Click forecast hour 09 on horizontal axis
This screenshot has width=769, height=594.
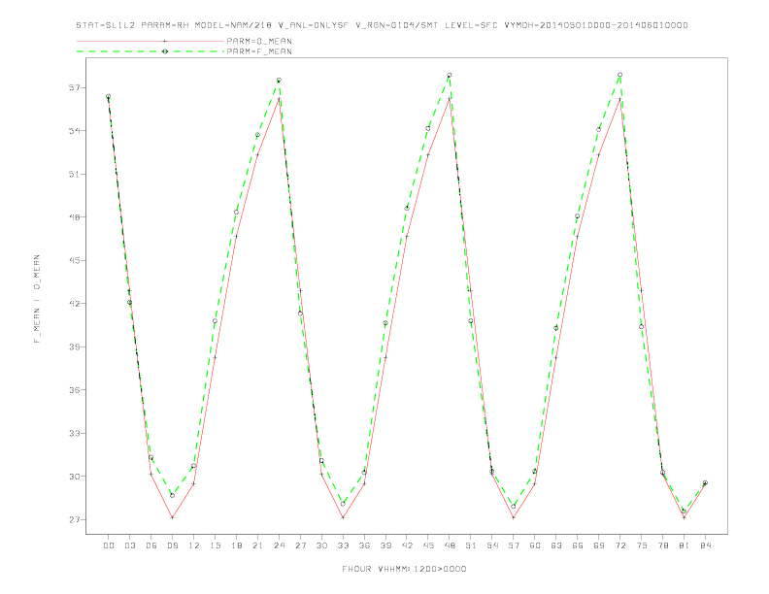tap(172, 545)
